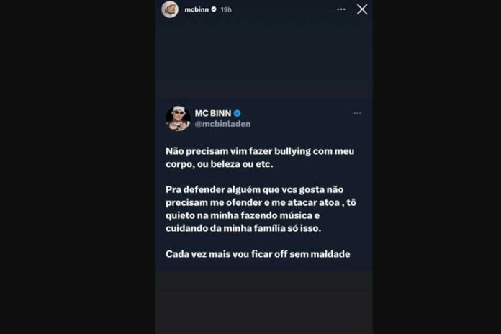Image resolution: width=501 pixels, height=334 pixels.
Task: Open the story more options menu
Action: [341, 9]
